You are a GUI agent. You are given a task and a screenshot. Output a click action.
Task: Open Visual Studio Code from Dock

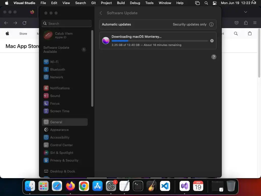[x=165, y=186]
